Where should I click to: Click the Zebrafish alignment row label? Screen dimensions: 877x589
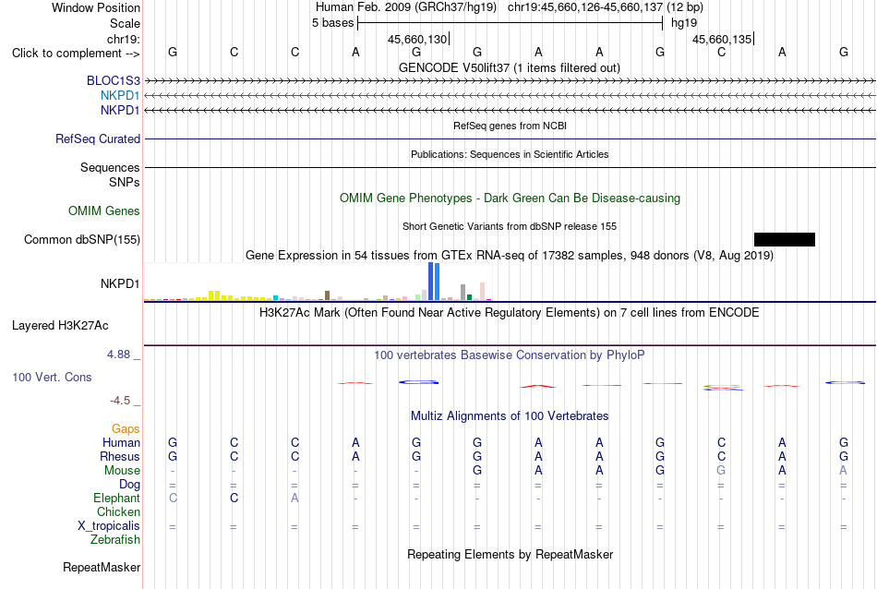tap(115, 540)
